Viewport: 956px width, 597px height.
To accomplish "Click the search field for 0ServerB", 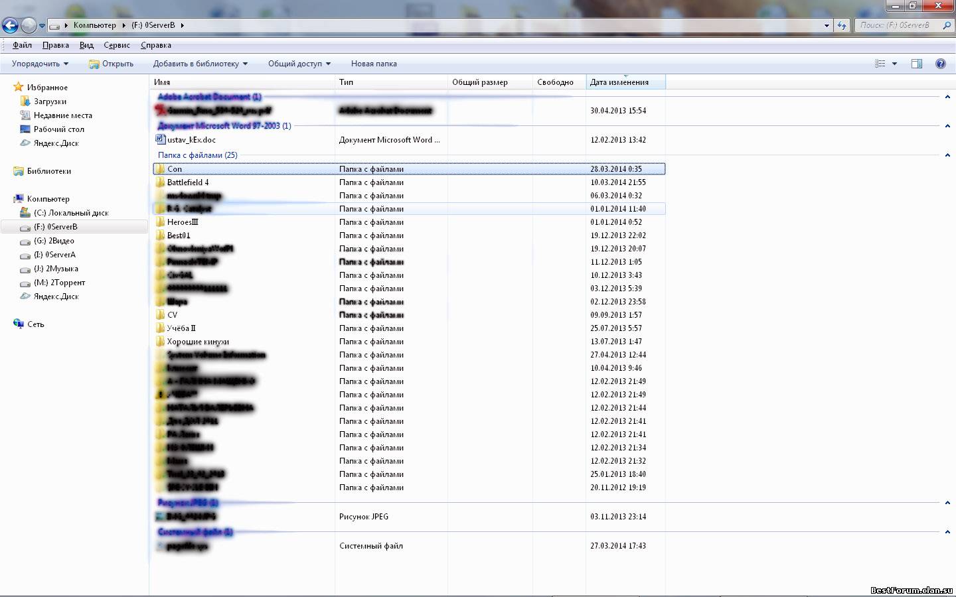I will pos(896,25).
